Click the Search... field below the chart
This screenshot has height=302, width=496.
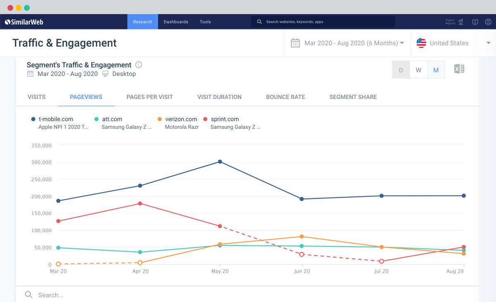point(247,295)
